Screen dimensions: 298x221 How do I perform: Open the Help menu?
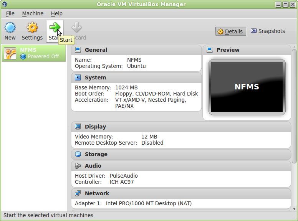pyautogui.click(x=56, y=13)
